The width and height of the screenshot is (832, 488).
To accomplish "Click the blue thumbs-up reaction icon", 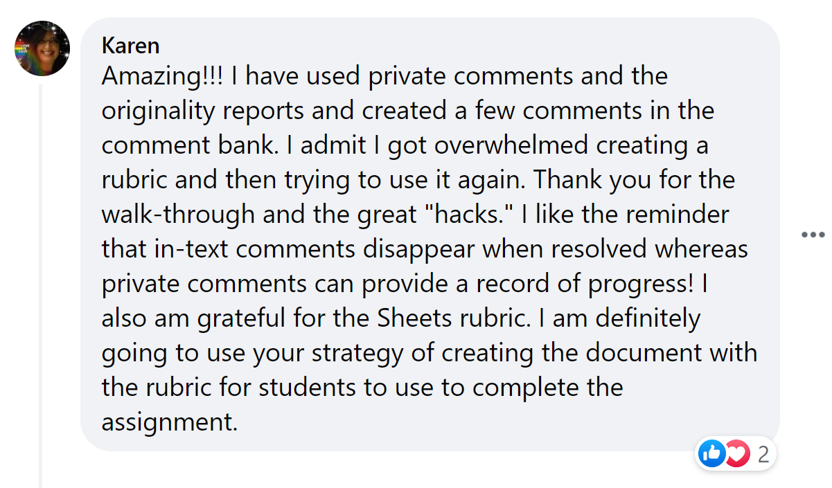I will pyautogui.click(x=711, y=454).
